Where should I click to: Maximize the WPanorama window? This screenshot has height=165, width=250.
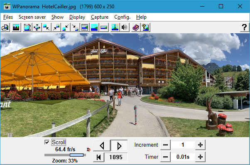click(x=221, y=6)
